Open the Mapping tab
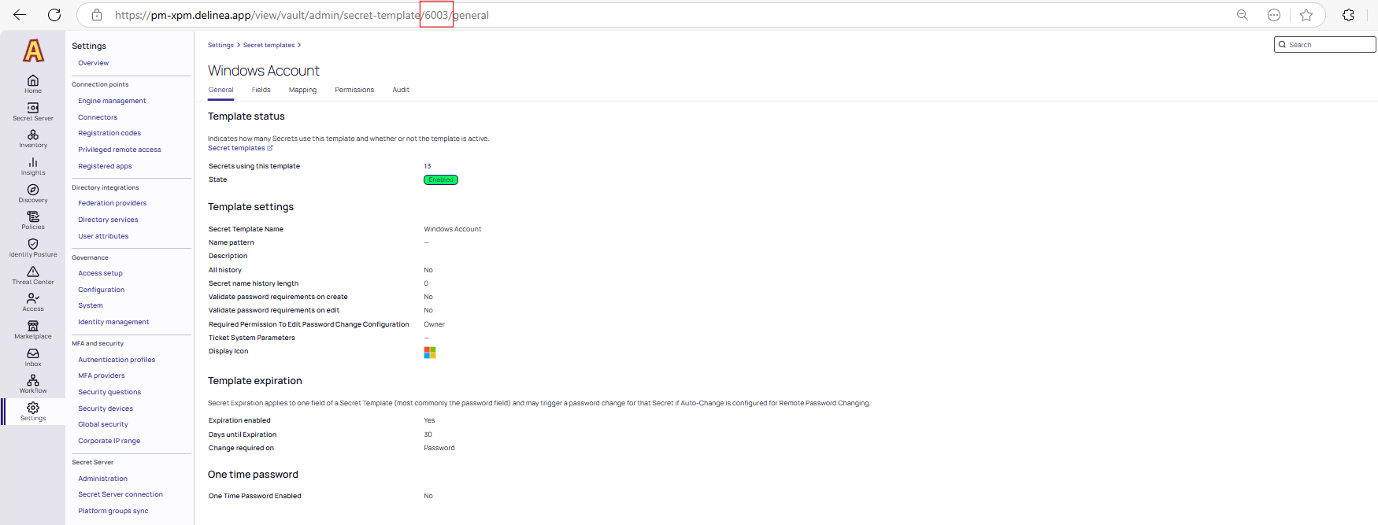The height and width of the screenshot is (525, 1378). (x=303, y=90)
